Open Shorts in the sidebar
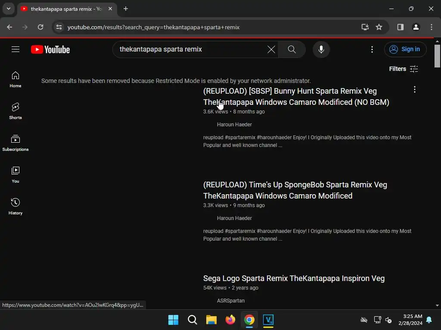Screen dimensions: 441x330 point(16,111)
